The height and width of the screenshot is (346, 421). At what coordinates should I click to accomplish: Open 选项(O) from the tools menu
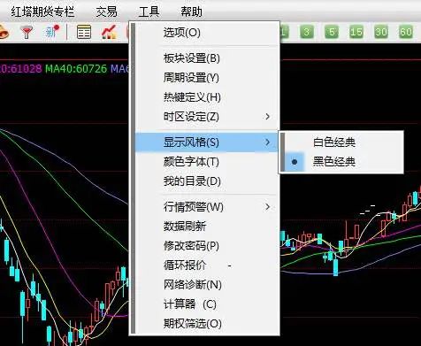tap(182, 33)
